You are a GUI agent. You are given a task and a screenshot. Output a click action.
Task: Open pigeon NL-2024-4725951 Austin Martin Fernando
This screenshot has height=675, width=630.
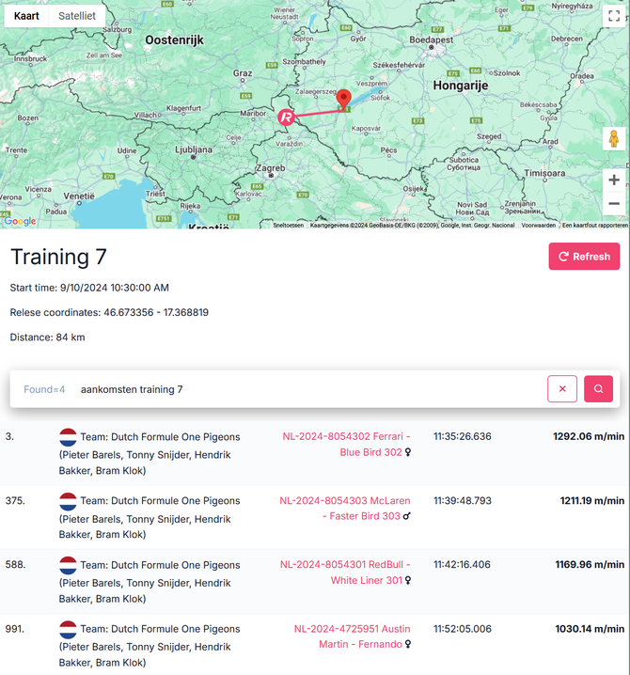pyautogui.click(x=353, y=636)
